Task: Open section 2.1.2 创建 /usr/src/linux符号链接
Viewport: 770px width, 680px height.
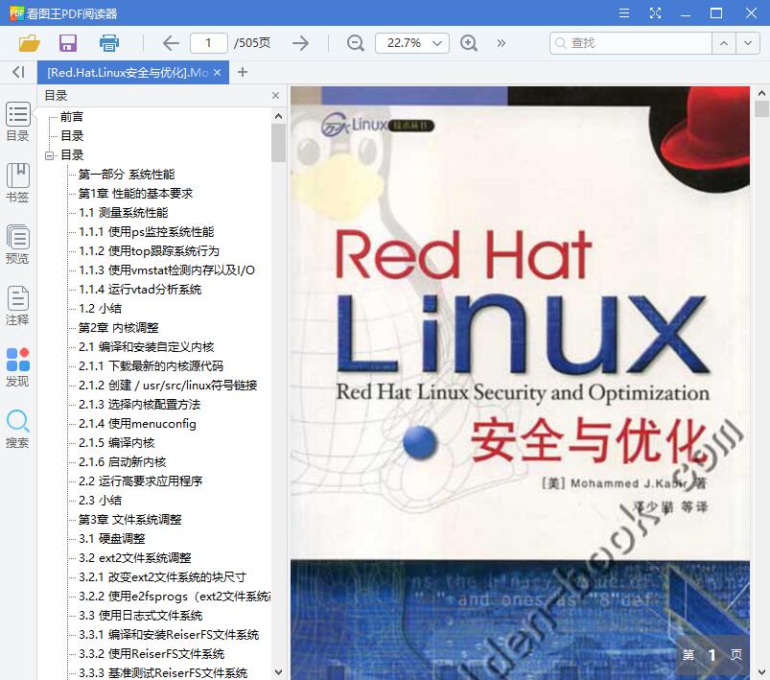Action: (168, 385)
